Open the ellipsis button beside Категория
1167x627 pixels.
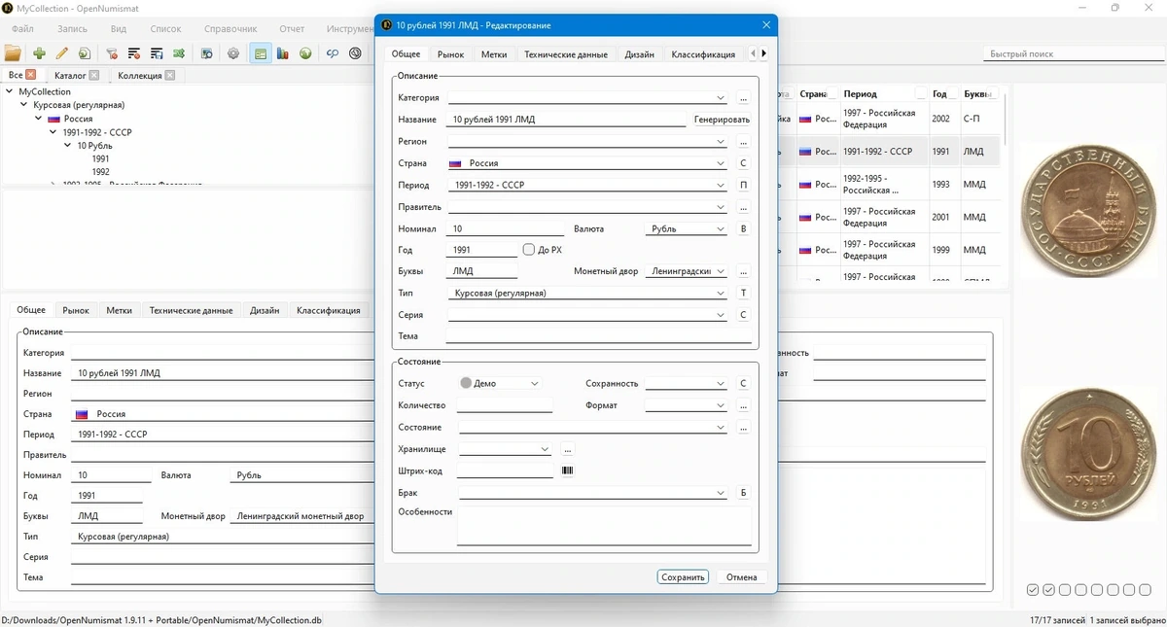click(743, 98)
